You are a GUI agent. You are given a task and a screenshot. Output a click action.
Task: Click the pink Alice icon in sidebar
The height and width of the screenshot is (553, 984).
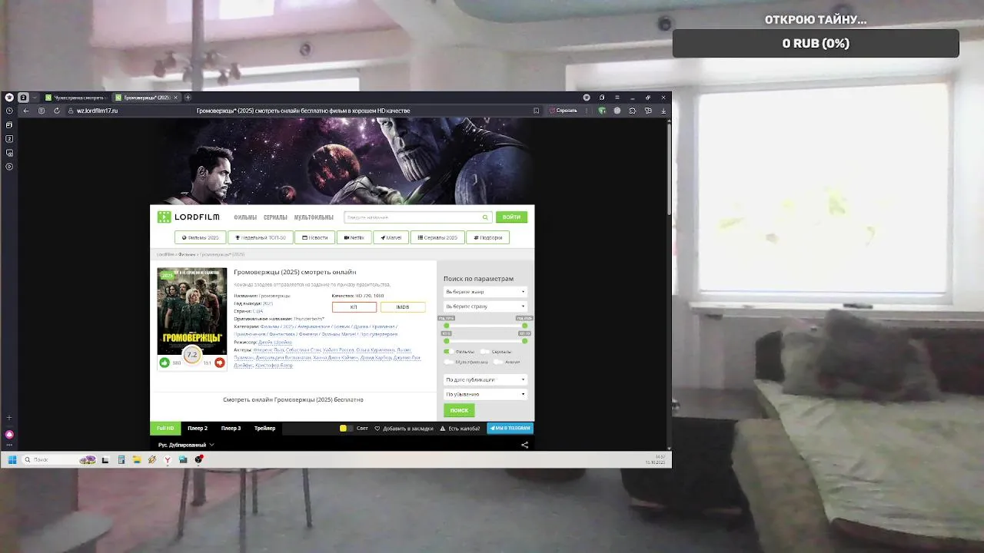point(9,435)
